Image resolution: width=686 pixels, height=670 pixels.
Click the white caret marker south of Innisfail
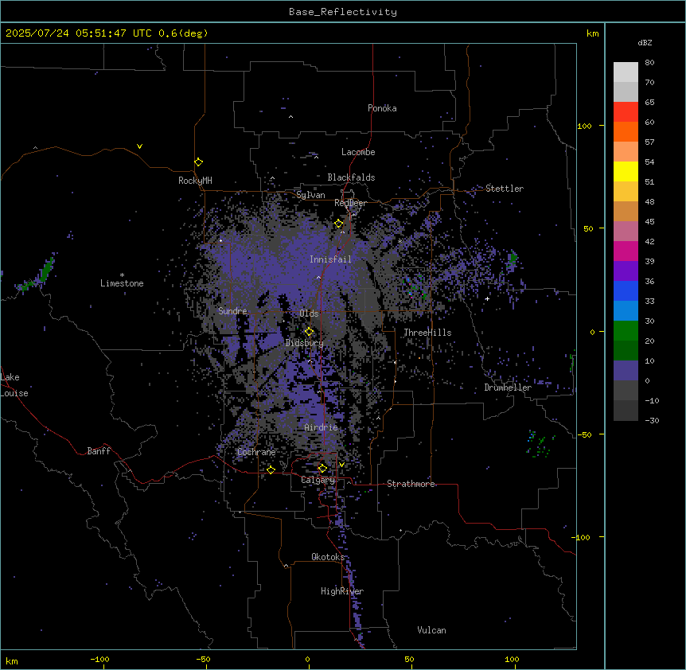(x=318, y=278)
